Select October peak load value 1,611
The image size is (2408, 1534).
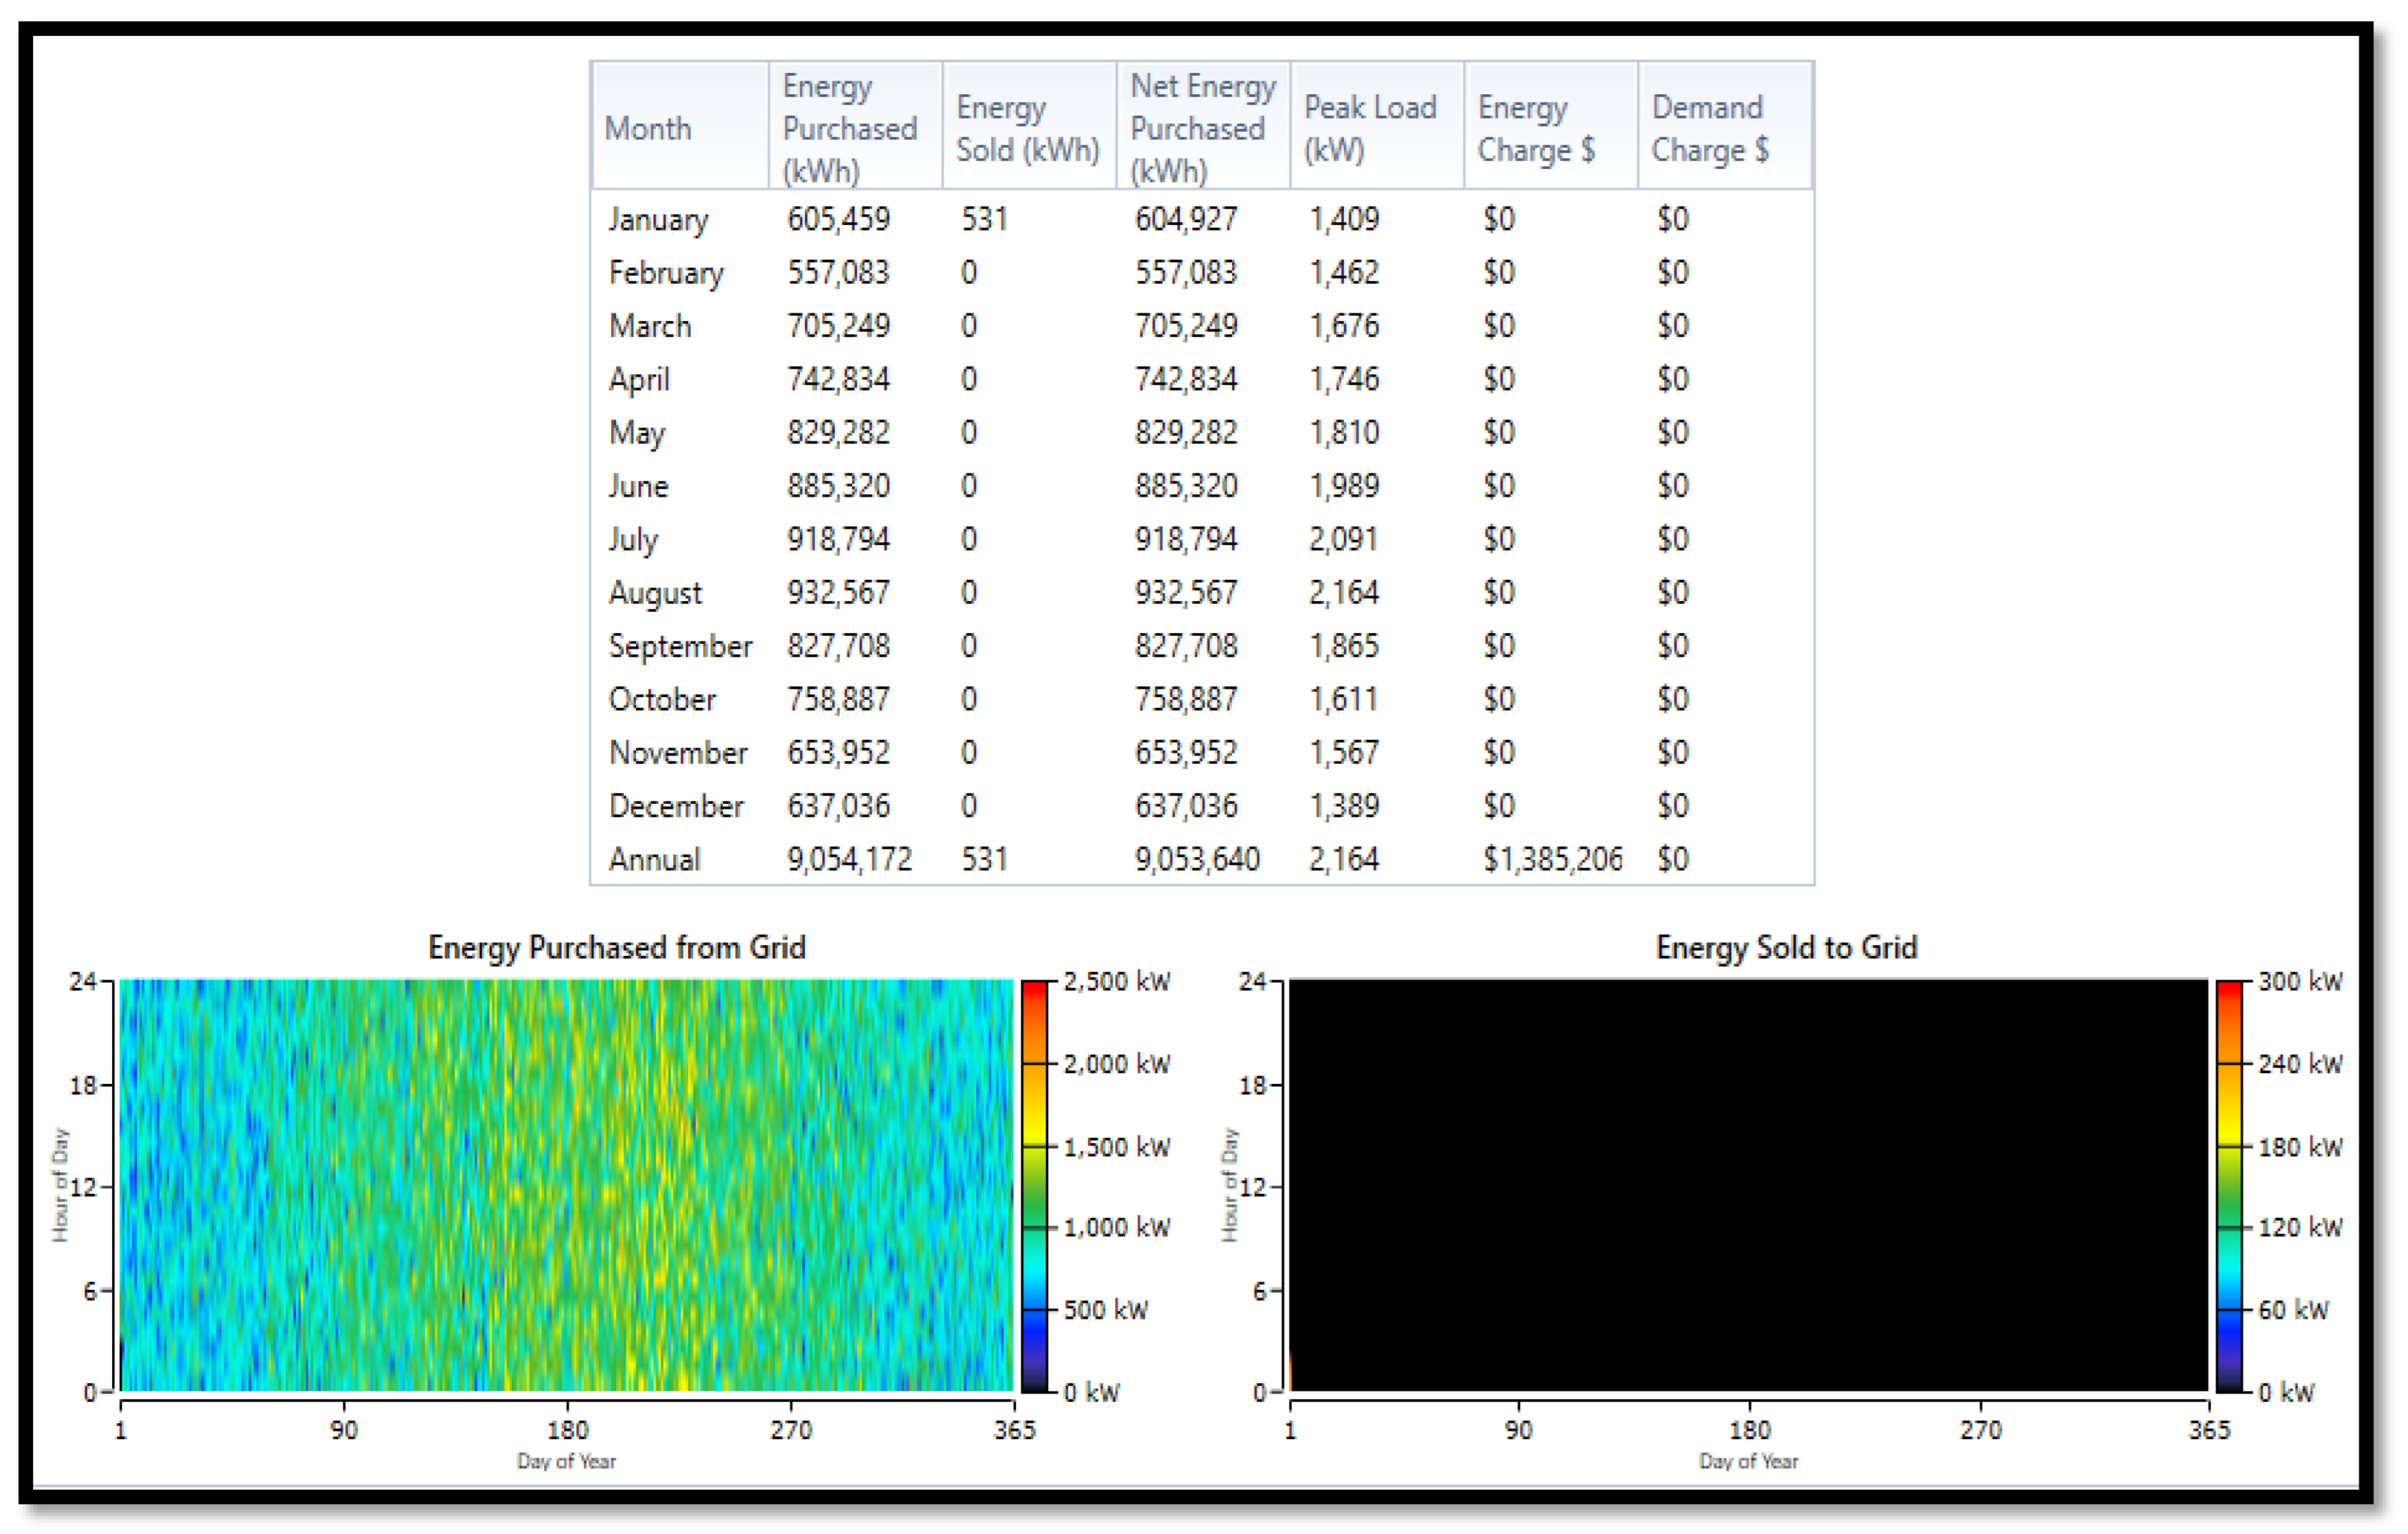tap(1344, 699)
